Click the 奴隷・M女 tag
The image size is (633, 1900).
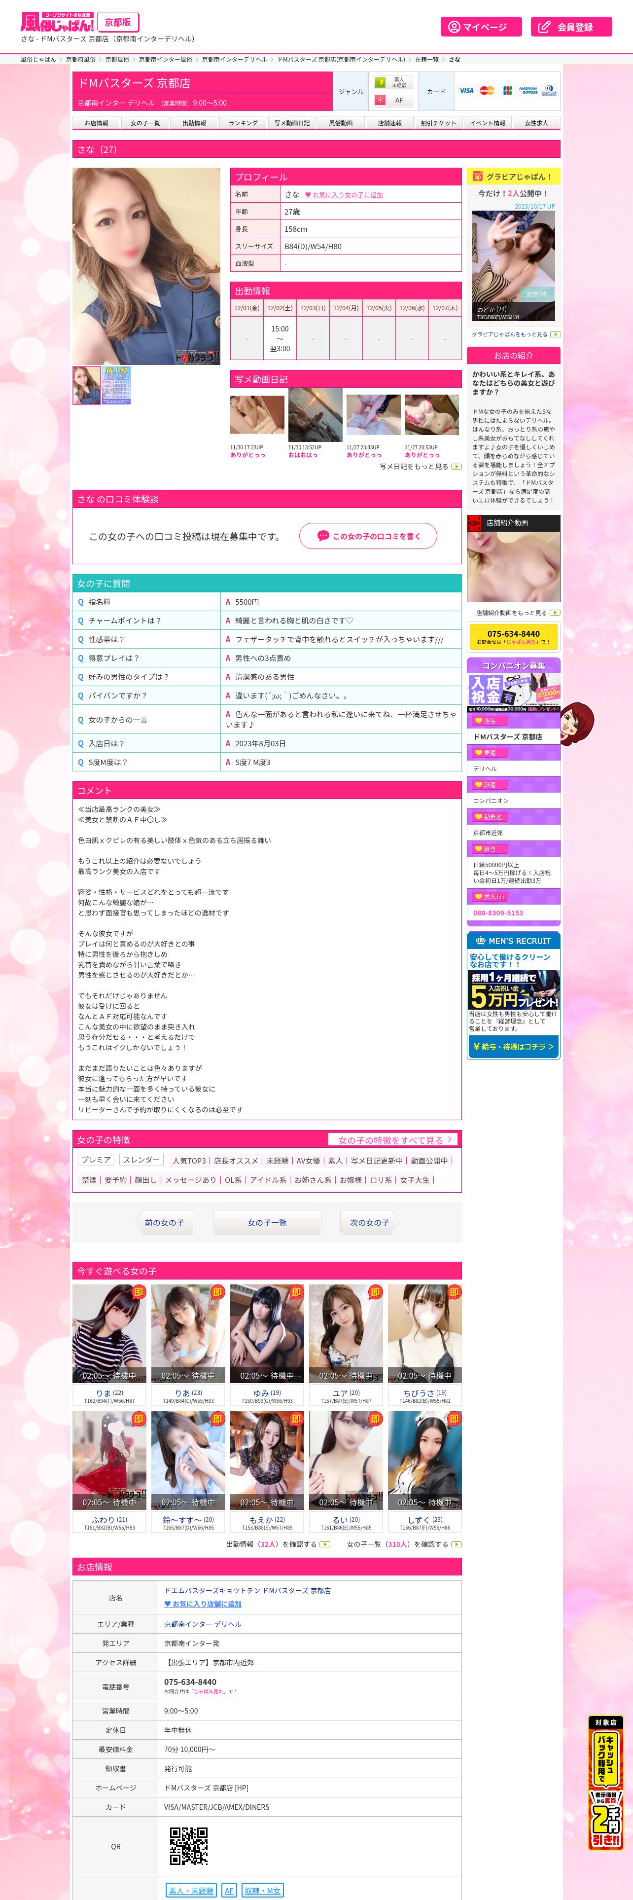(x=262, y=1891)
